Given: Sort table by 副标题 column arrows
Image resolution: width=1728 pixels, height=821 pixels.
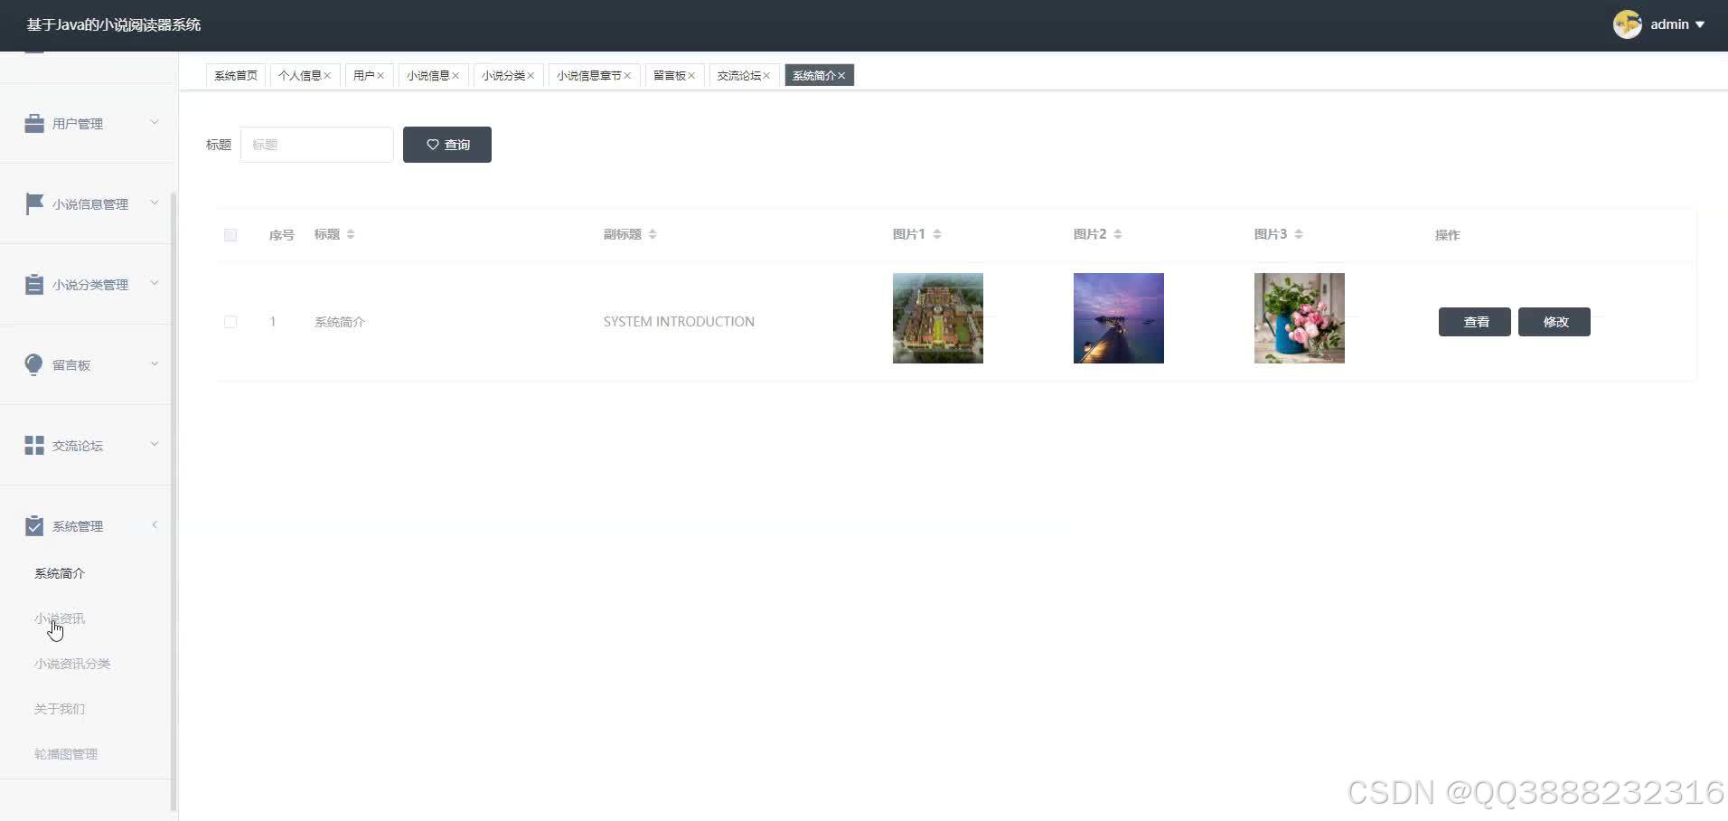Looking at the screenshot, I should [653, 234].
